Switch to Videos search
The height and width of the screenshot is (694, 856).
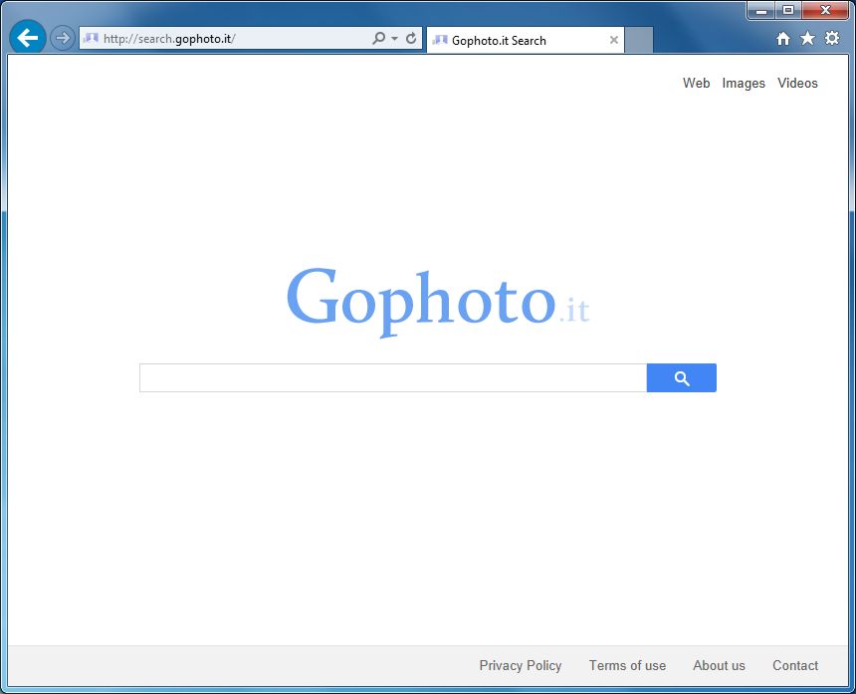click(x=797, y=83)
